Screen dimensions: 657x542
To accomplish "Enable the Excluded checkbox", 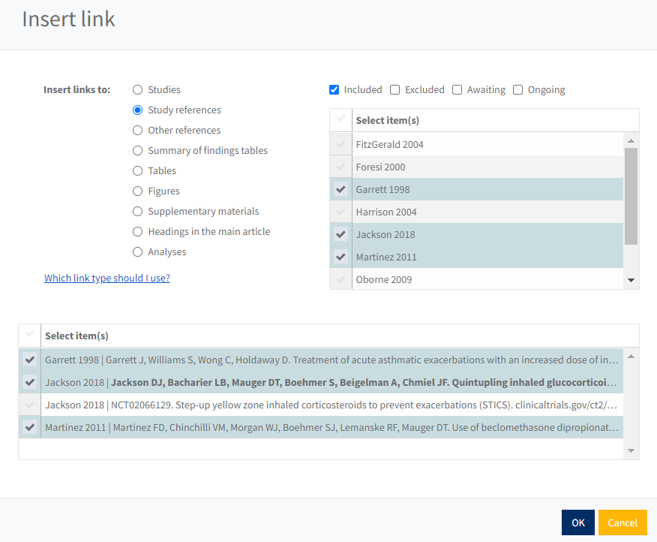I will (x=395, y=90).
